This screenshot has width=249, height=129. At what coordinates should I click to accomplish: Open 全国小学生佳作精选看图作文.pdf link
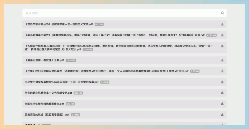tap(44, 104)
